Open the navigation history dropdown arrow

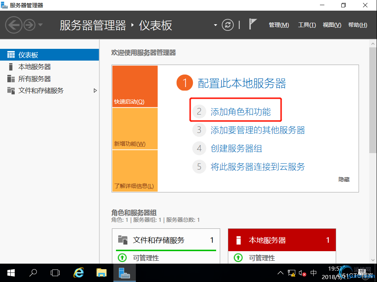point(40,25)
